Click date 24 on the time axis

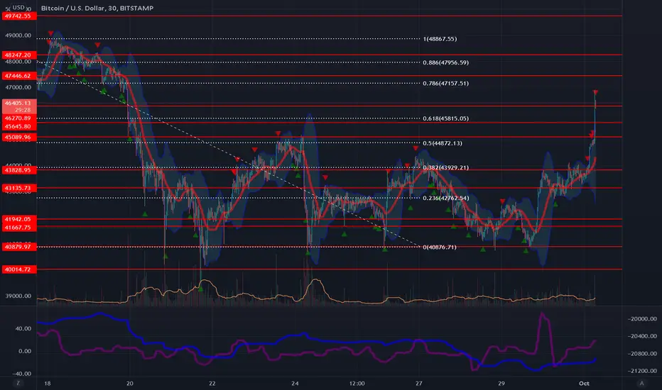coord(295,383)
